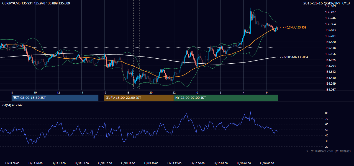Click price level 134.975 on the axis
354x166 pixels.
pyautogui.click(x=331, y=60)
